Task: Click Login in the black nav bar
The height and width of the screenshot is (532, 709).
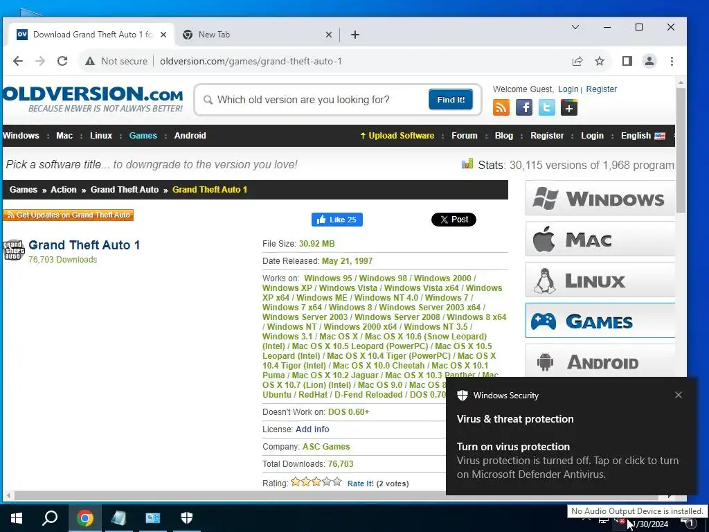Action: [593, 136]
